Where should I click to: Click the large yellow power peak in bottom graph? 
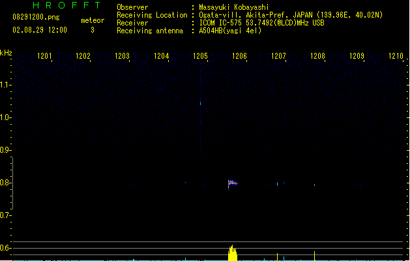click(232, 253)
